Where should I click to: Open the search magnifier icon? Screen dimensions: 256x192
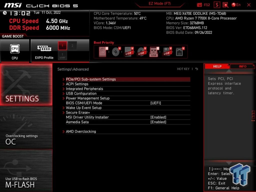click(x=225, y=5)
